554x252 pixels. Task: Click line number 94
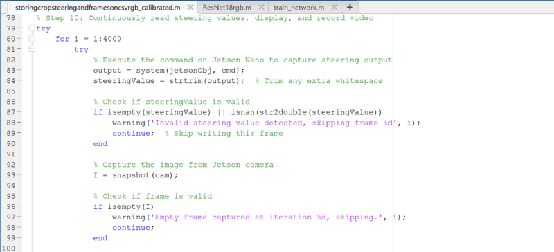(x=11, y=186)
